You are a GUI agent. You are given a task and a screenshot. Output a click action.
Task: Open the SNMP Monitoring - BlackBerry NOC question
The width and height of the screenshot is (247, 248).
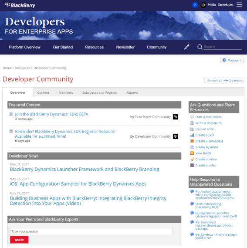pyautogui.click(x=209, y=205)
